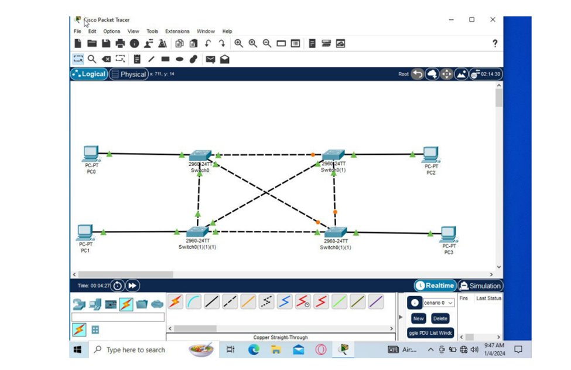Viewport: 571px width, 370px height.
Task: Click the Redo arrow icon
Action: pos(222,44)
